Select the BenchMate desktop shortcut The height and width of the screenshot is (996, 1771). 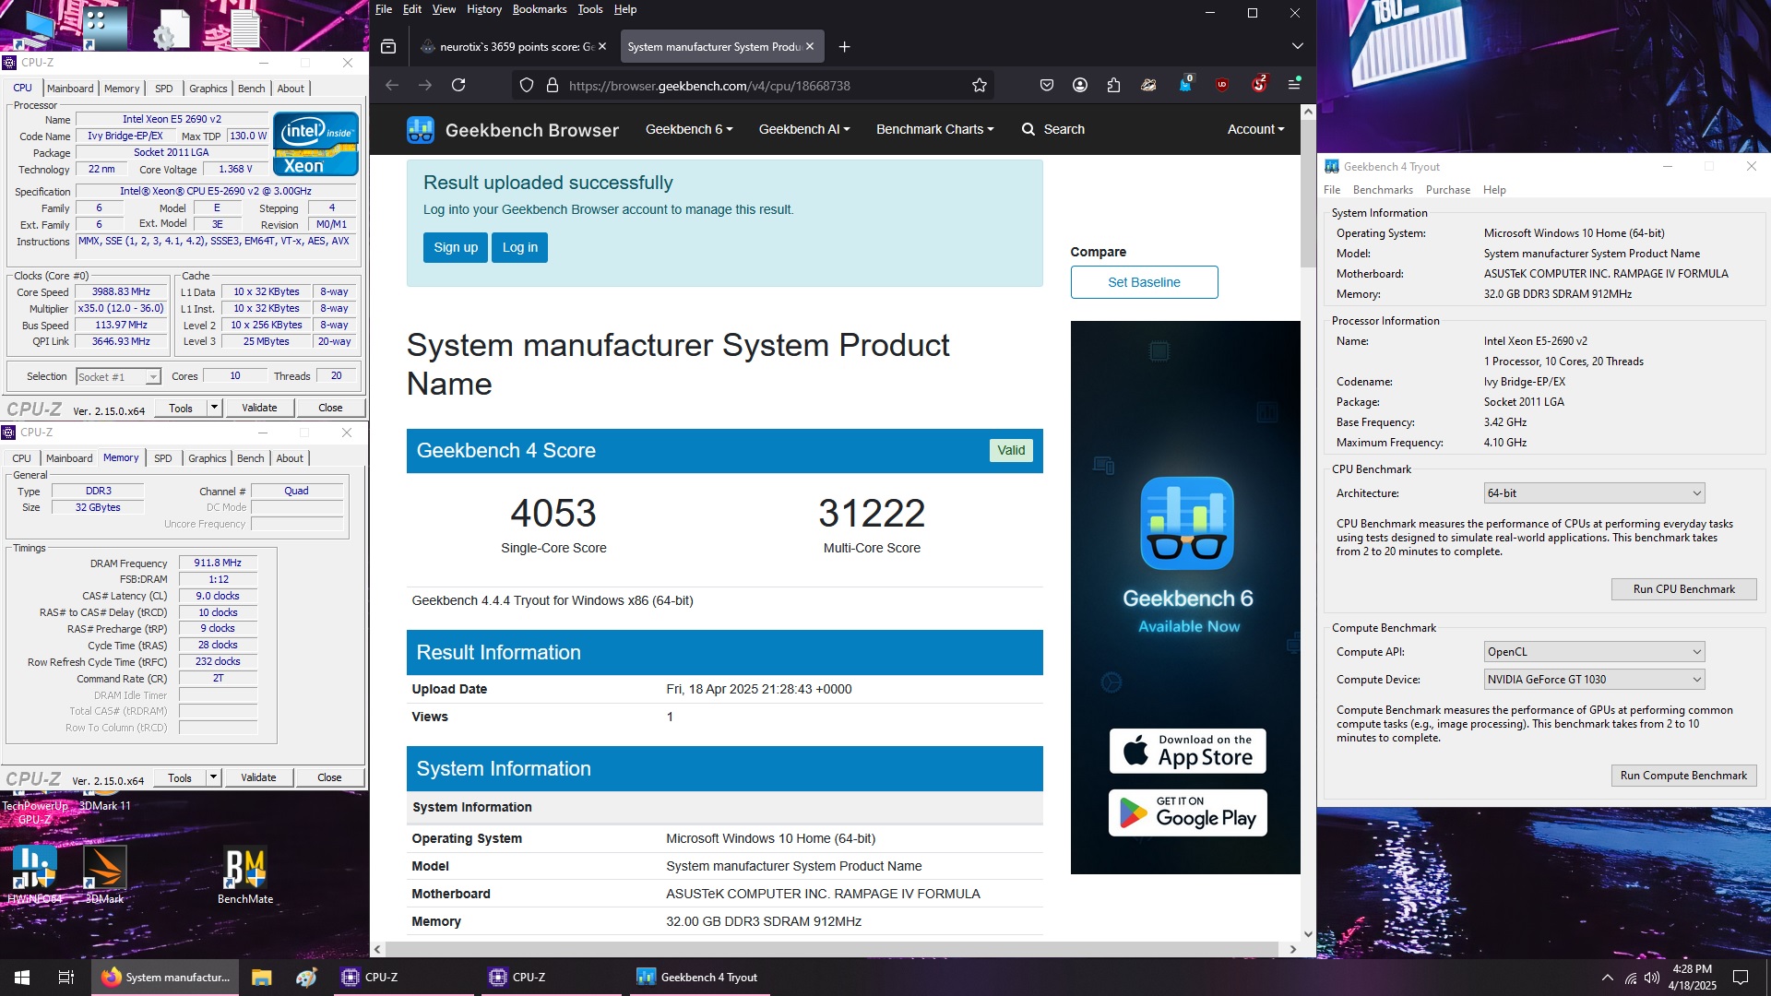[x=245, y=875]
